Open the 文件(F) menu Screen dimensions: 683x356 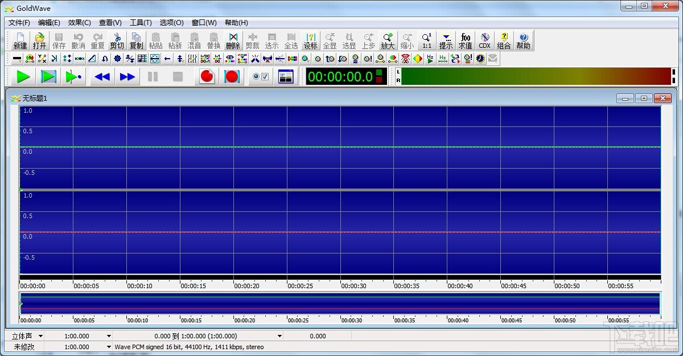click(x=19, y=23)
